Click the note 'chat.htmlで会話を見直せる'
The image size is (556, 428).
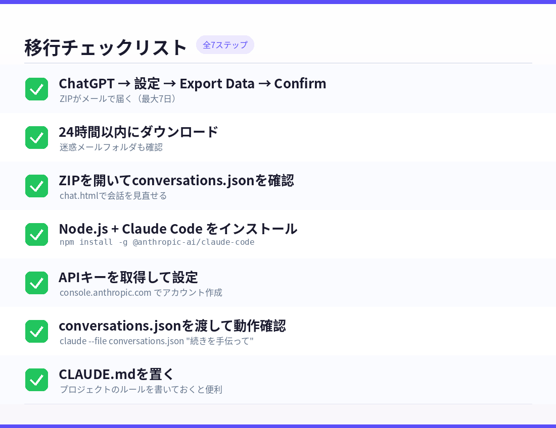pyautogui.click(x=113, y=196)
